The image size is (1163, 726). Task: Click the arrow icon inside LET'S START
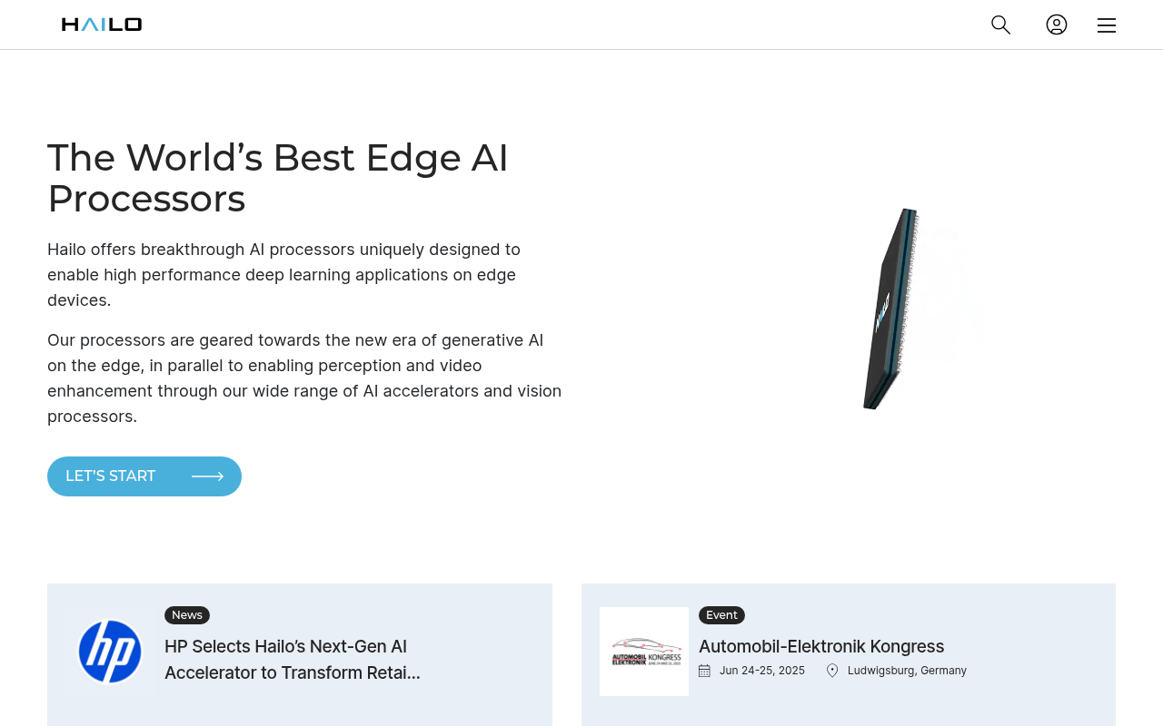pos(207,476)
